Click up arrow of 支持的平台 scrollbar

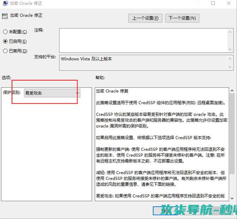coord(230,58)
